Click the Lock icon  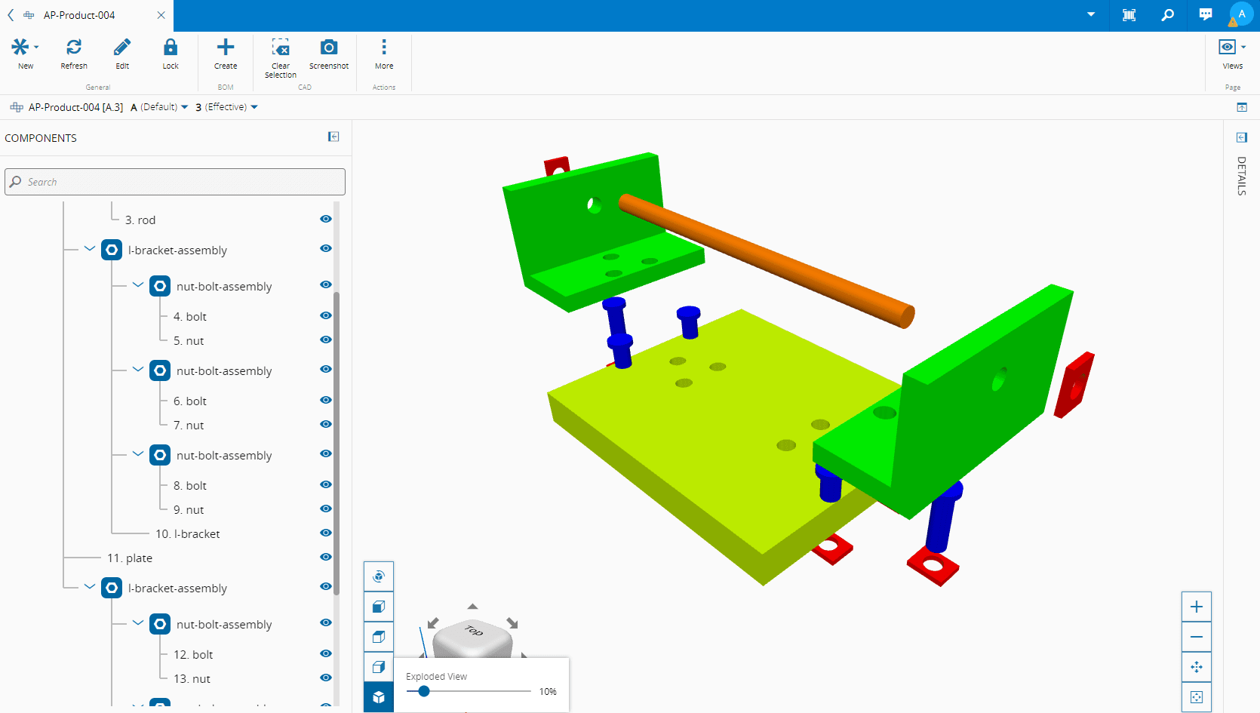pos(171,48)
